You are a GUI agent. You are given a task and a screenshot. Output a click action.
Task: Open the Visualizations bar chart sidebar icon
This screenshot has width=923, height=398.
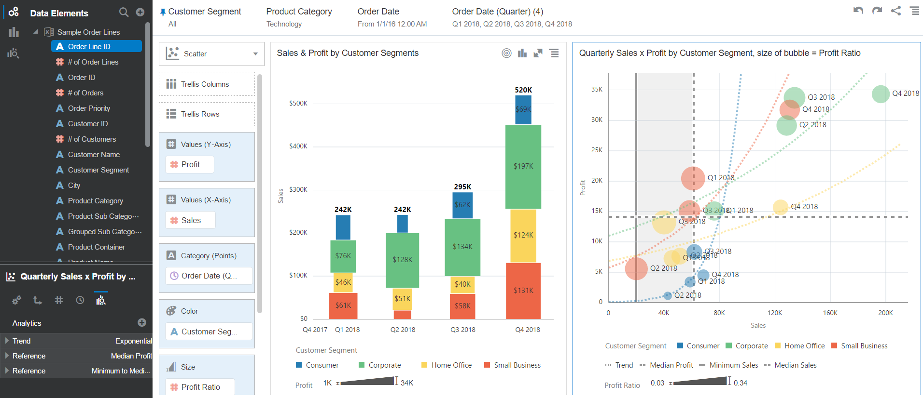(14, 32)
